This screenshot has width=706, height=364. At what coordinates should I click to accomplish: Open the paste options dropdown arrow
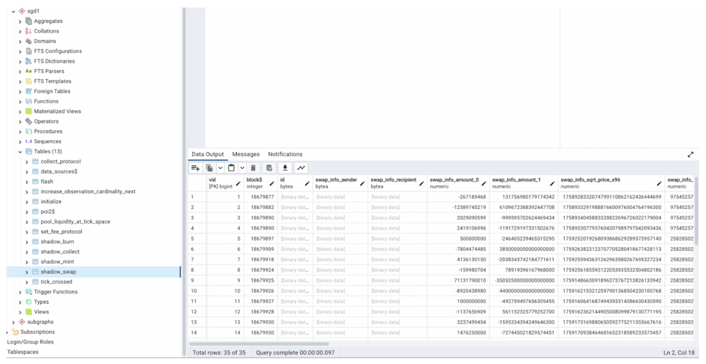[x=242, y=168]
